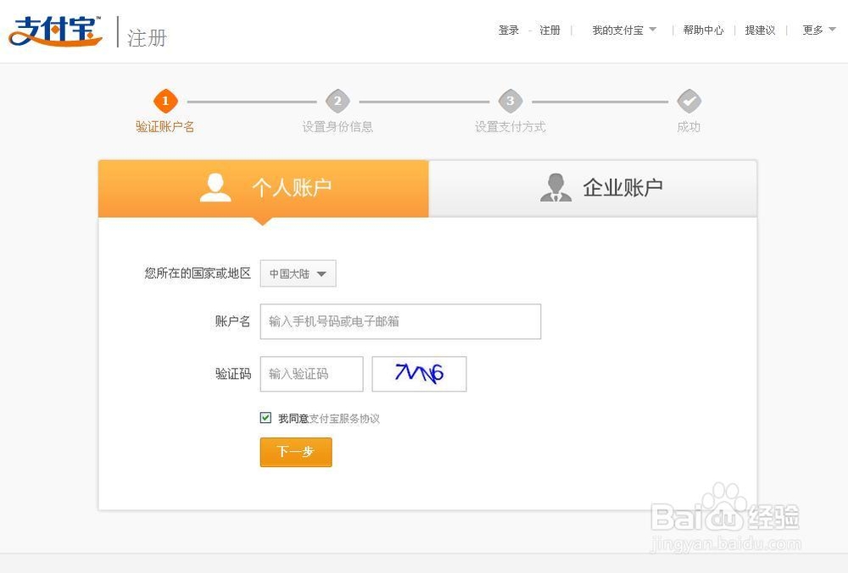This screenshot has width=848, height=573.
Task: Expand the 我的支付宝 menu
Action: pyautogui.click(x=624, y=31)
